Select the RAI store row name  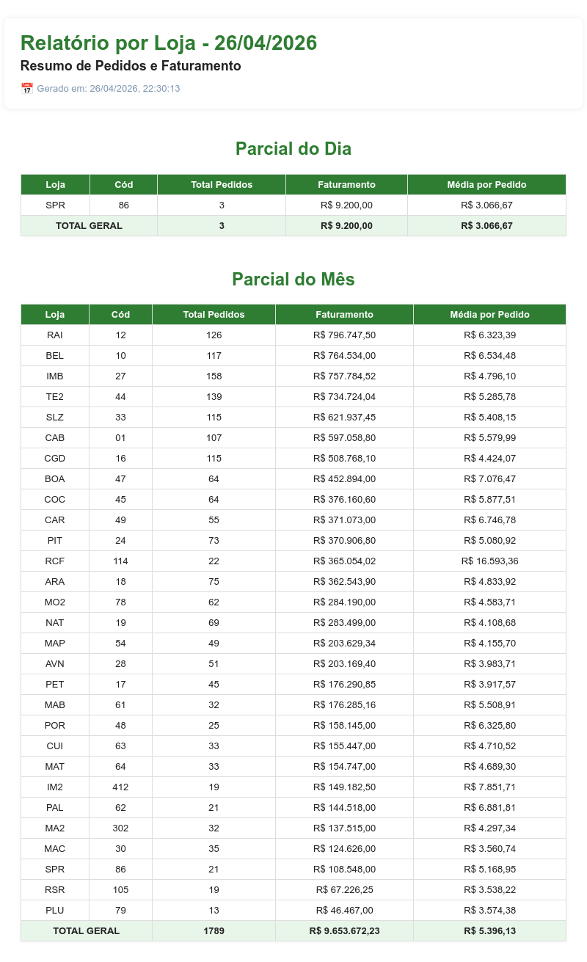(55, 335)
